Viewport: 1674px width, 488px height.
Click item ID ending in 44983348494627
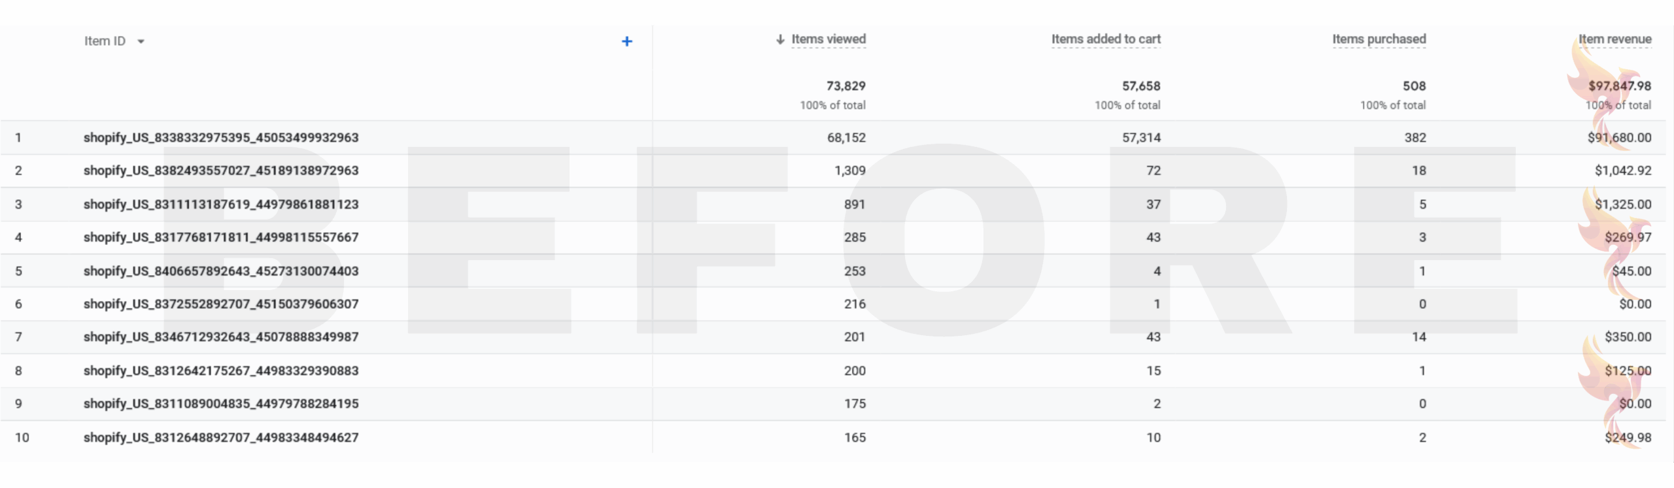point(221,438)
